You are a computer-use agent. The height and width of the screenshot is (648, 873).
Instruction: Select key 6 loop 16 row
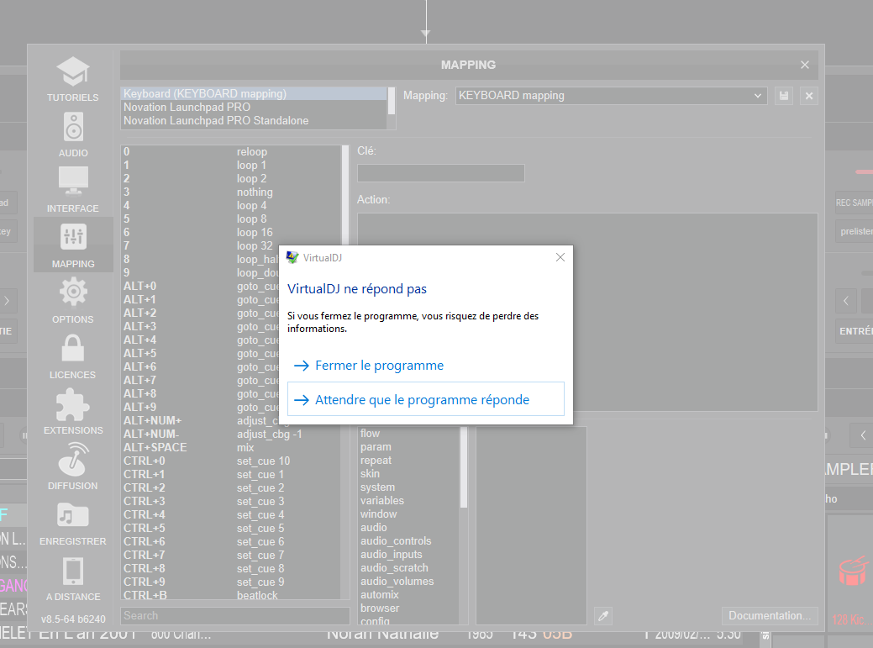231,232
